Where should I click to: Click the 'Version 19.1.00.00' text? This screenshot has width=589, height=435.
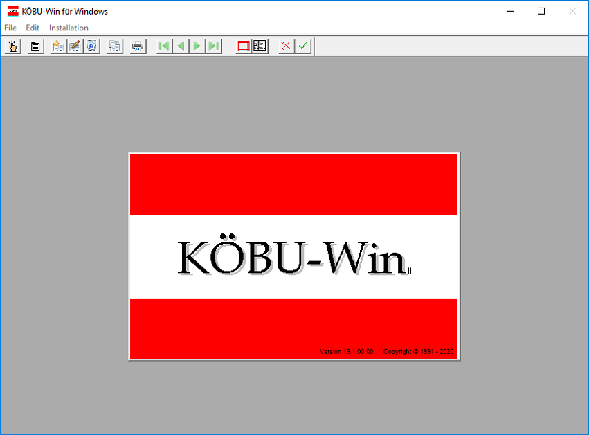click(x=346, y=352)
